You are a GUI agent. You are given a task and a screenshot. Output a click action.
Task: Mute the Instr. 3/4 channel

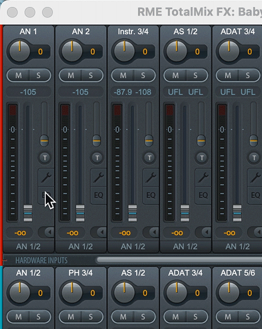tap(123, 75)
